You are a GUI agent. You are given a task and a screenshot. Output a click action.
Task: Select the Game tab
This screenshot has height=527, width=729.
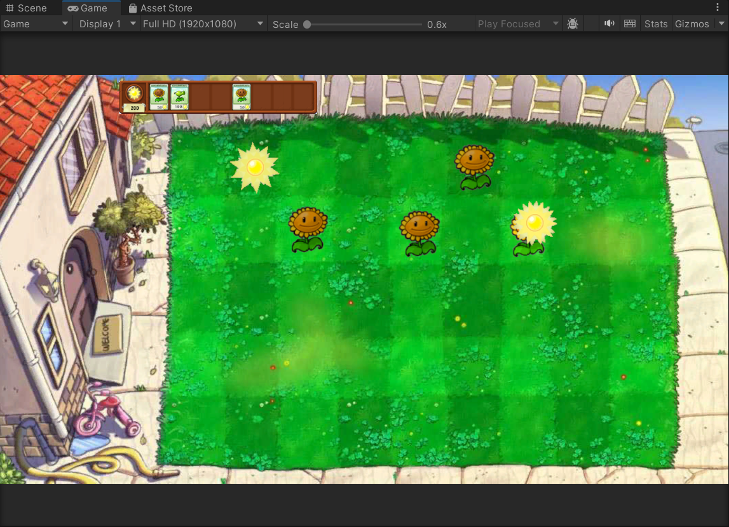pyautogui.click(x=88, y=8)
